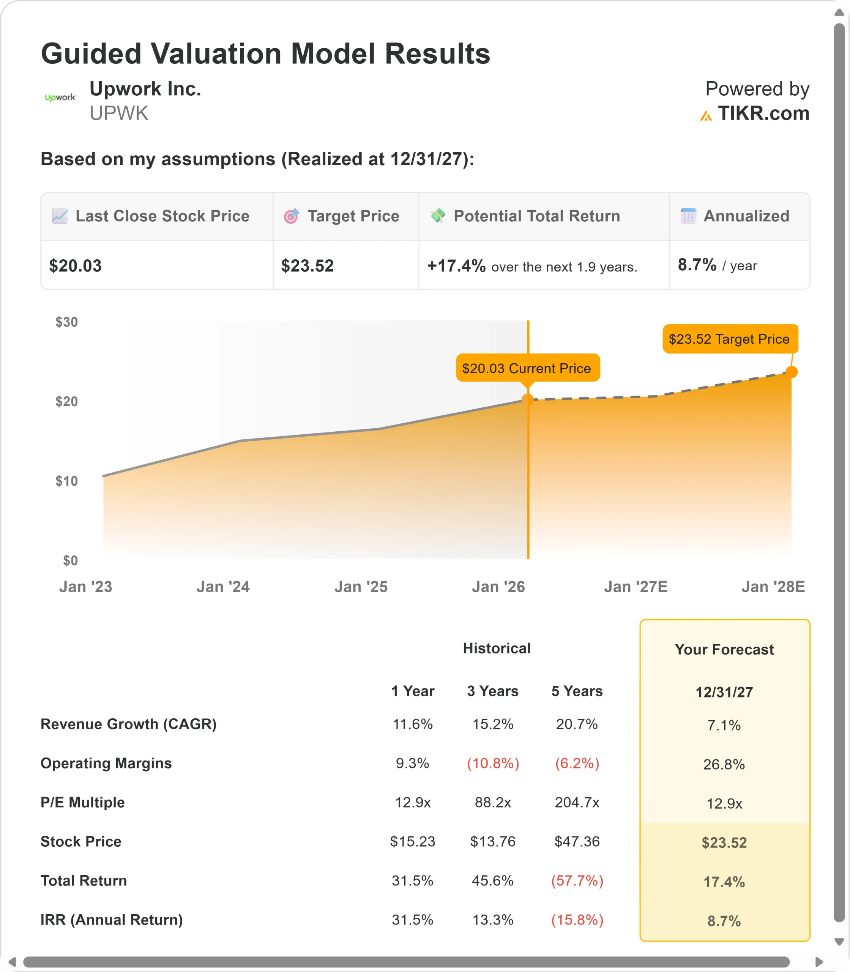Viewport: 850px width, 972px height.
Task: Click the TIKR orange triangle logo
Action: point(706,115)
